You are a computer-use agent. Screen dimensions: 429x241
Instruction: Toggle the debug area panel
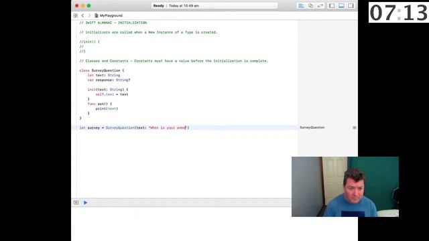click(x=341, y=6)
